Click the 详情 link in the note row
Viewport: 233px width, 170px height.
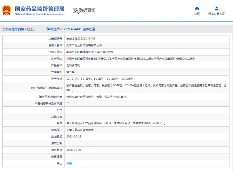click(x=69, y=164)
